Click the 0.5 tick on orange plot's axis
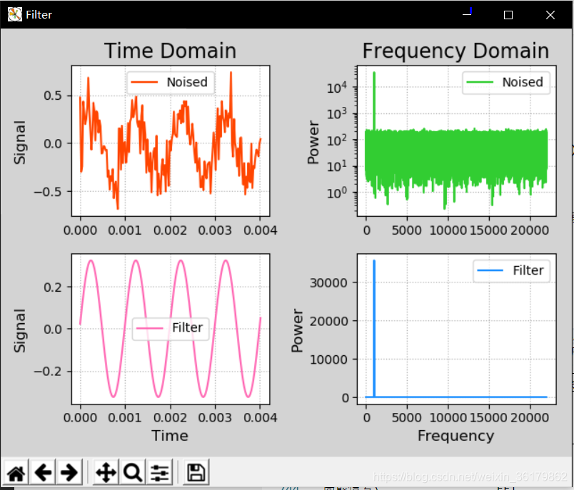The image size is (574, 490). coord(53,96)
